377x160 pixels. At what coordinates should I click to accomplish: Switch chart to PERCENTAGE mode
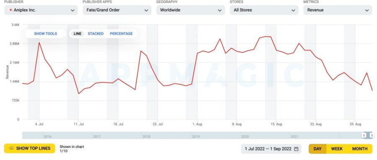pos(121,34)
